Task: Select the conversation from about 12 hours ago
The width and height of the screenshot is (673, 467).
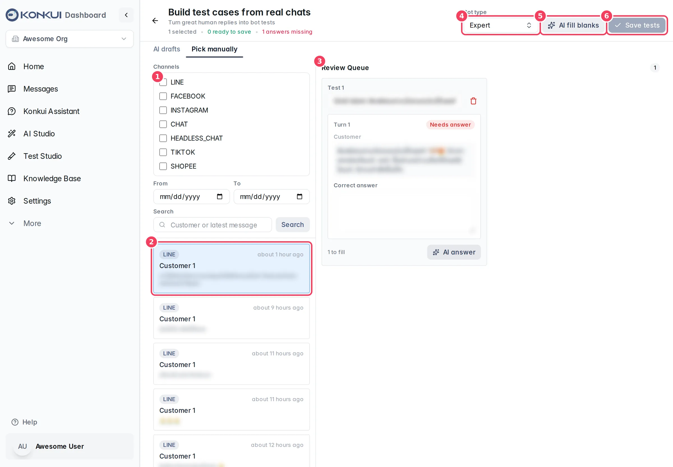Action: 231,451
